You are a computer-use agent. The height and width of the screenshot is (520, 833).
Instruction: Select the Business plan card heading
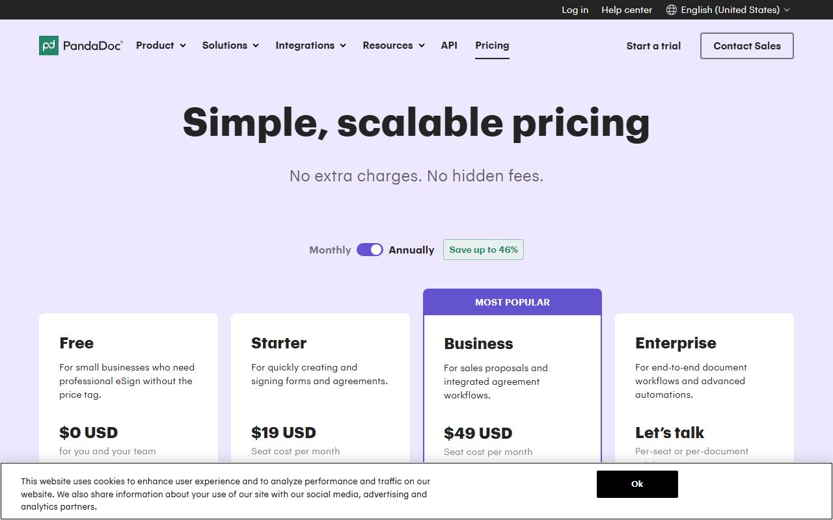point(478,344)
